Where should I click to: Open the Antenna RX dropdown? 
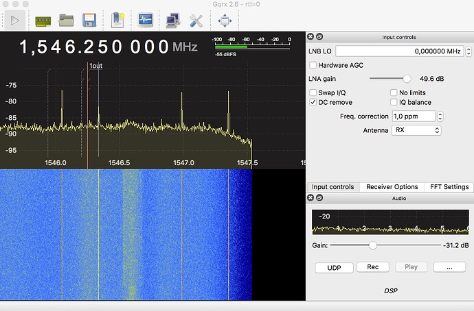(x=416, y=130)
